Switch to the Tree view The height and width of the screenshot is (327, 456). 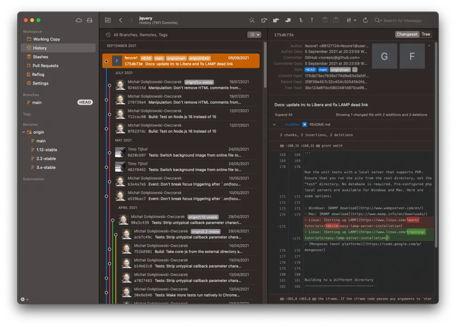426,34
